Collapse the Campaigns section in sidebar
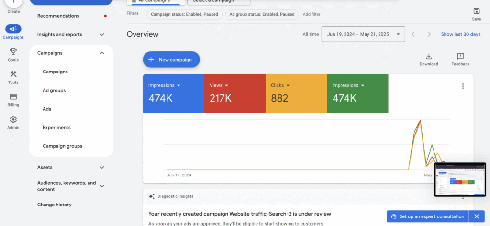This screenshot has height=226, width=490. pyautogui.click(x=102, y=53)
